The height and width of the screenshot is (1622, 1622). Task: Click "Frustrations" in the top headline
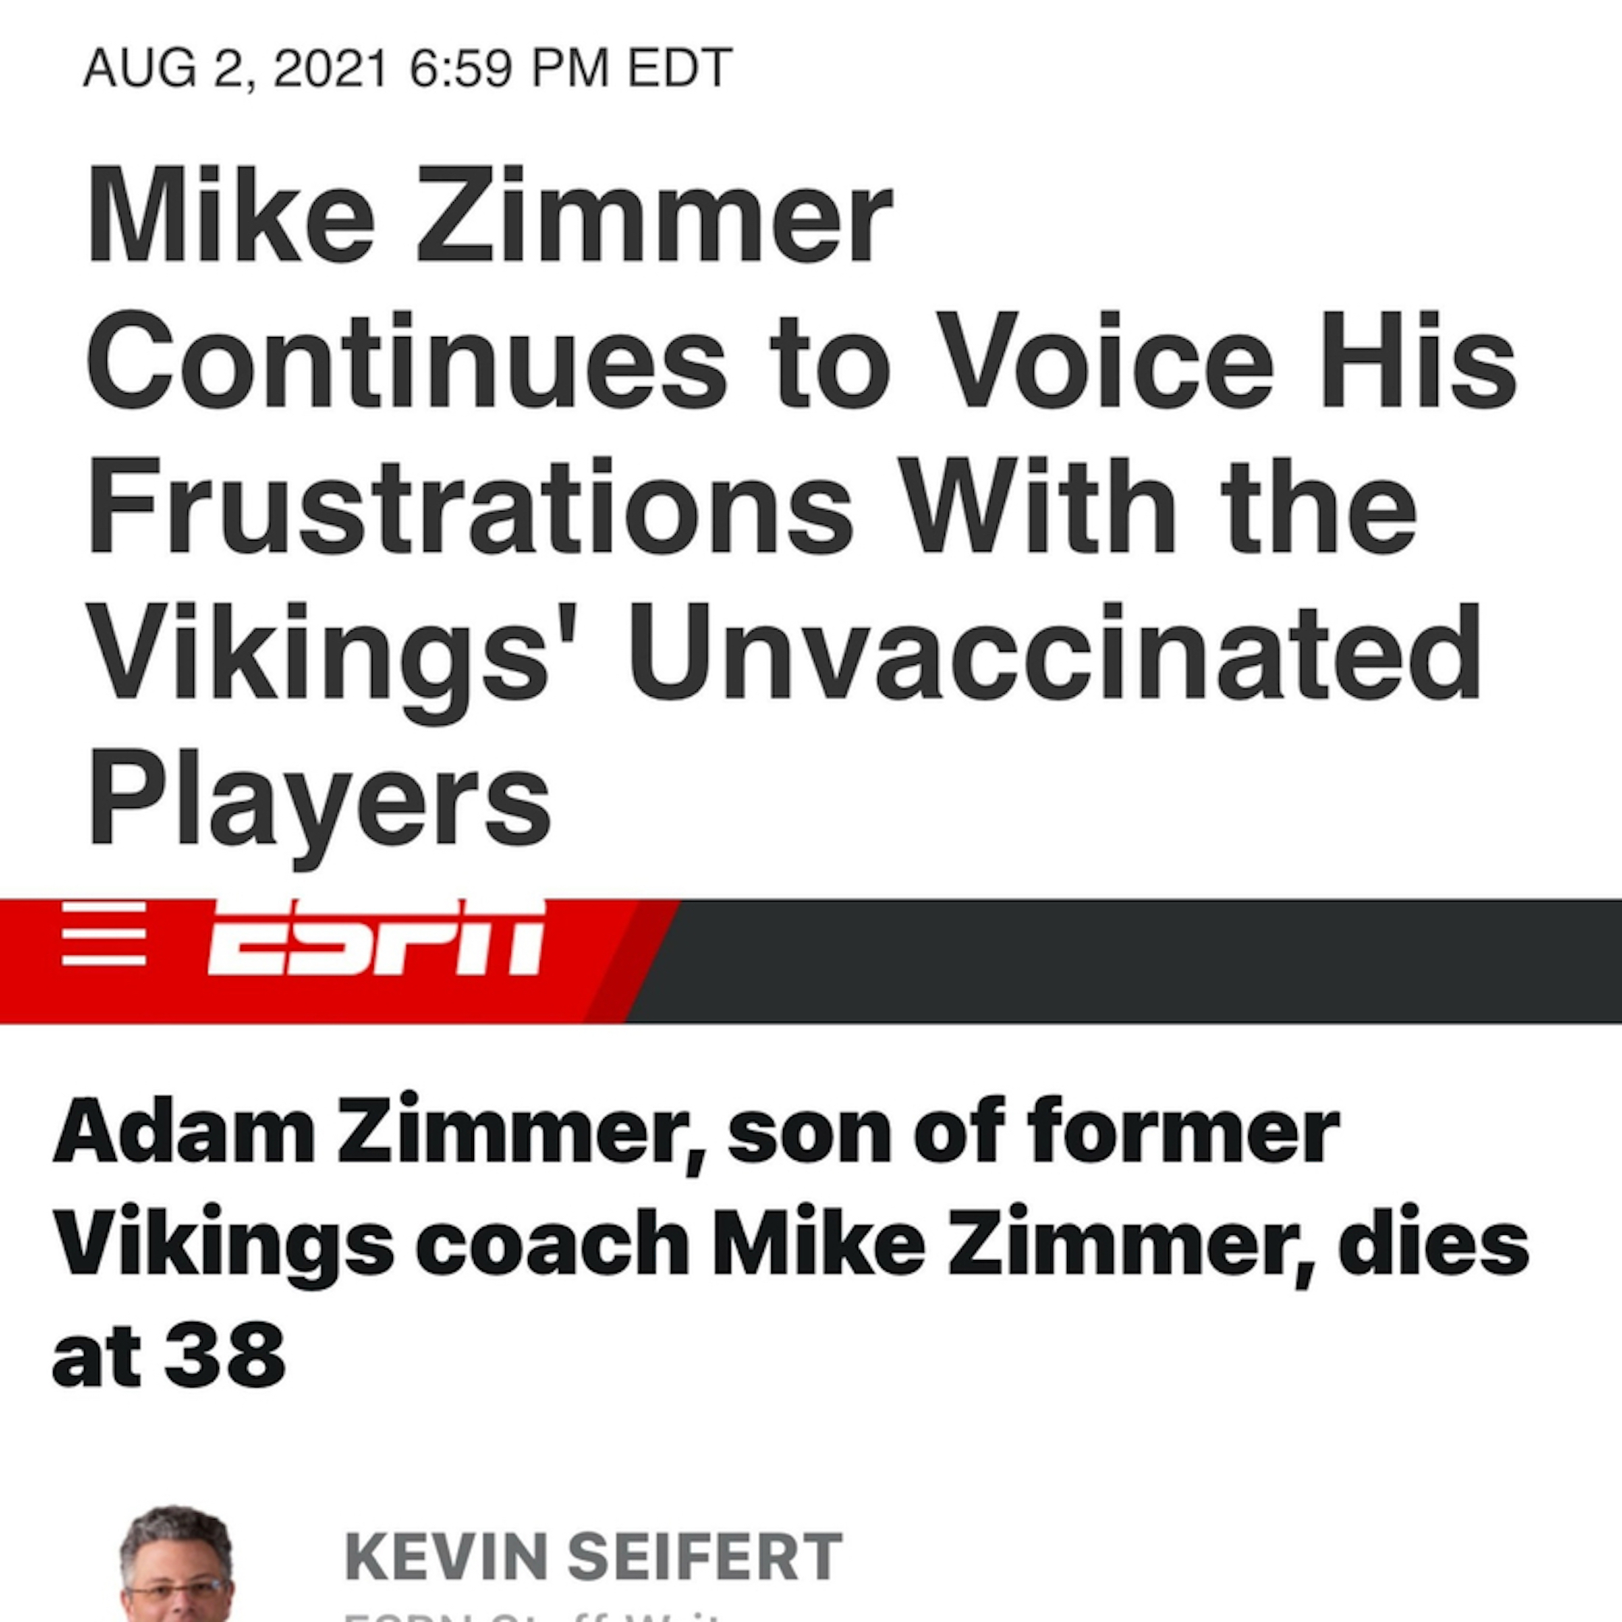tap(470, 507)
